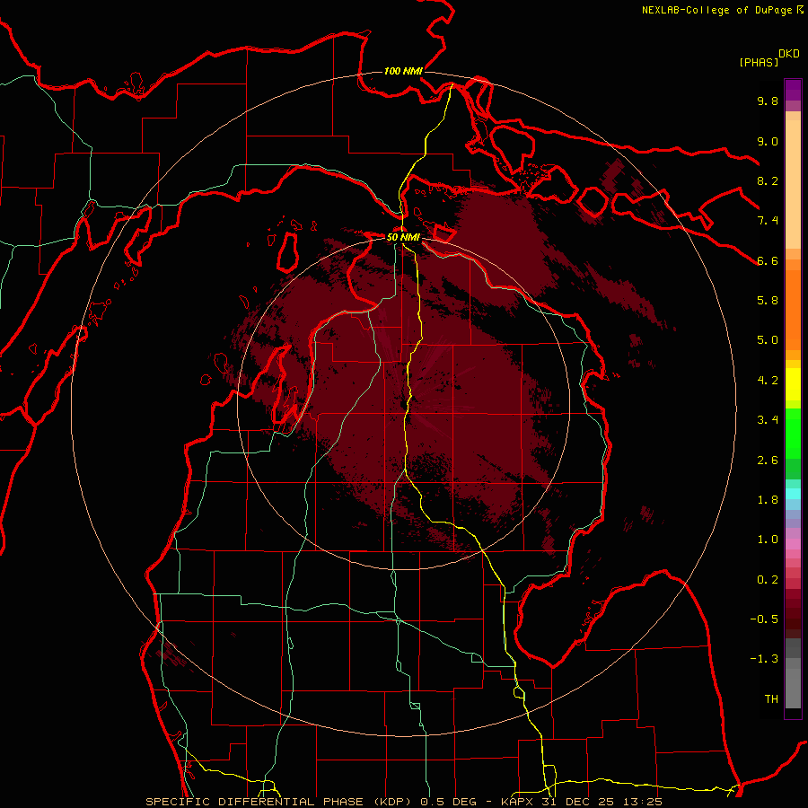Click the 5.8 scale value label

(768, 301)
